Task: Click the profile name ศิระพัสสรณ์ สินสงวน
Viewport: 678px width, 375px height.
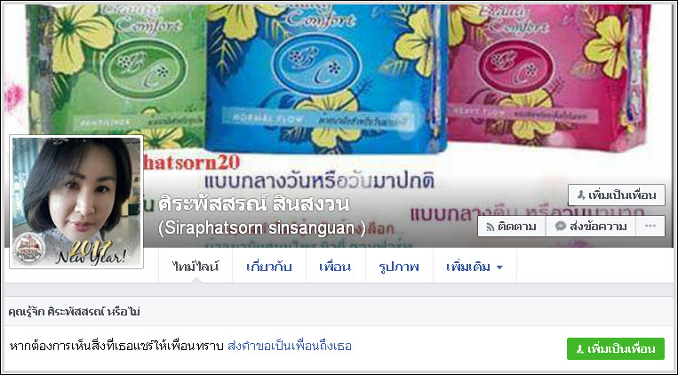Action: click(254, 204)
